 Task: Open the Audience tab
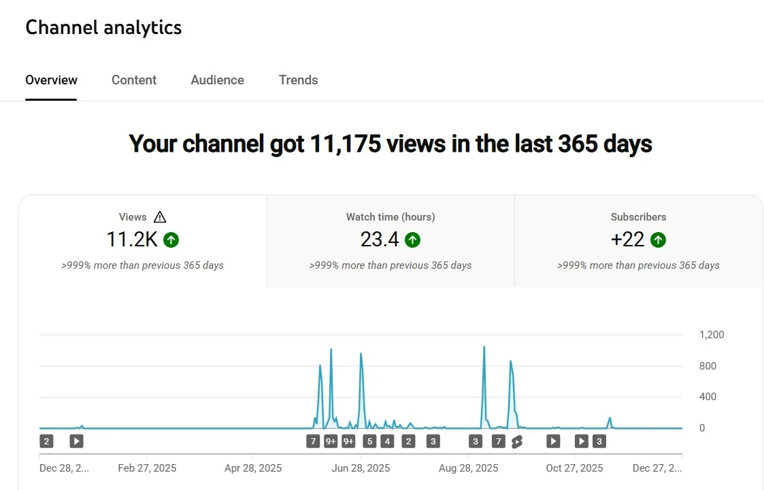click(x=217, y=80)
